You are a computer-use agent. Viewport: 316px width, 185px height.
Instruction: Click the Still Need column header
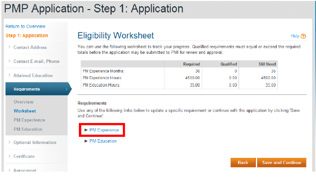(267, 64)
